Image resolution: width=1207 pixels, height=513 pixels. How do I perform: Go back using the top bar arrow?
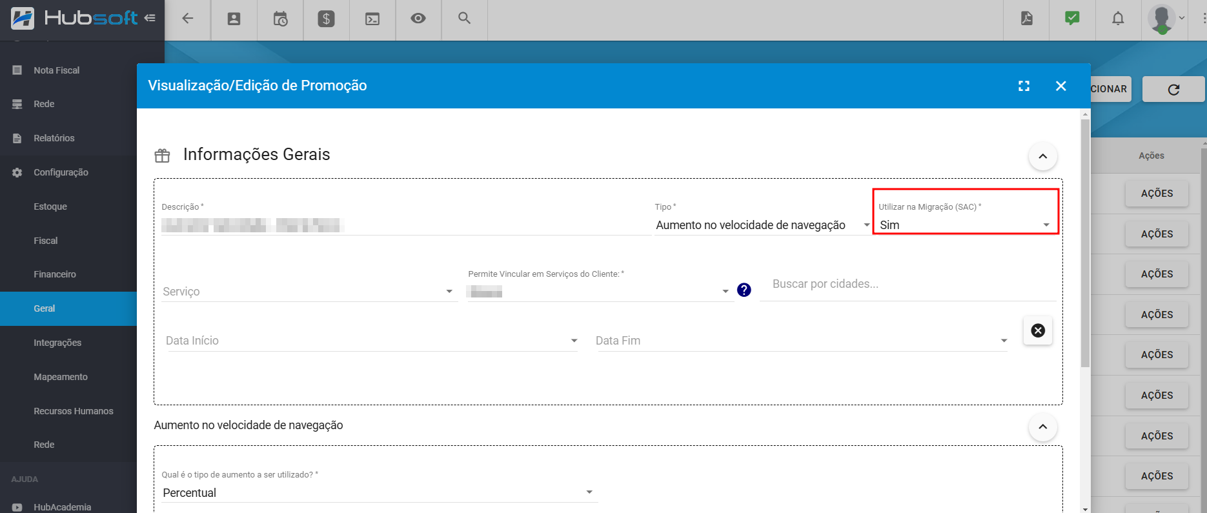pyautogui.click(x=188, y=19)
